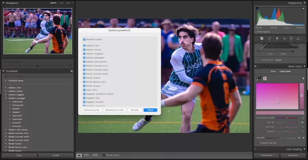The width and height of the screenshot is (308, 160).
Task: Enable Visualizza intervalli checkbox
Action: pyautogui.click(x=258, y=143)
